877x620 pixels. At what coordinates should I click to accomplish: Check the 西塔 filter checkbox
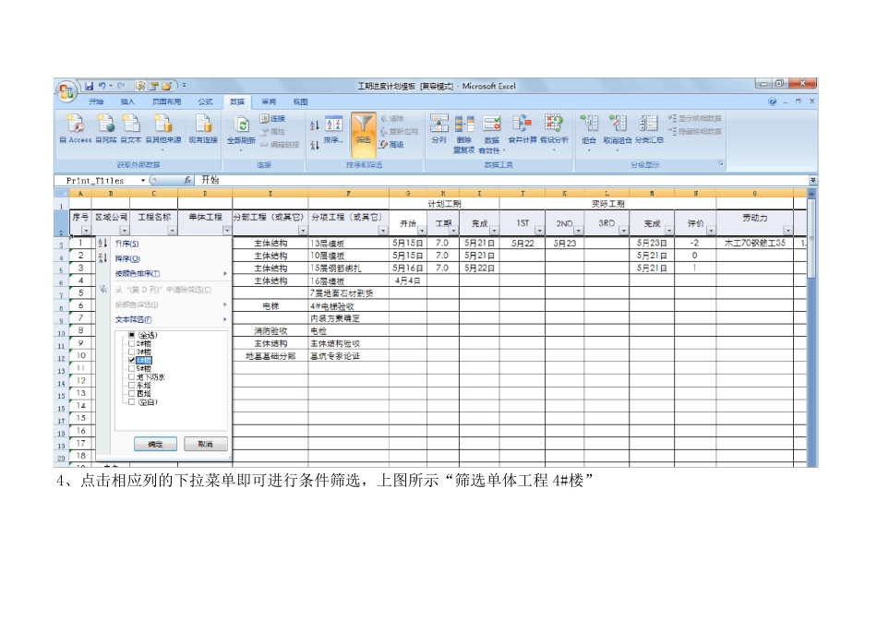click(x=131, y=394)
